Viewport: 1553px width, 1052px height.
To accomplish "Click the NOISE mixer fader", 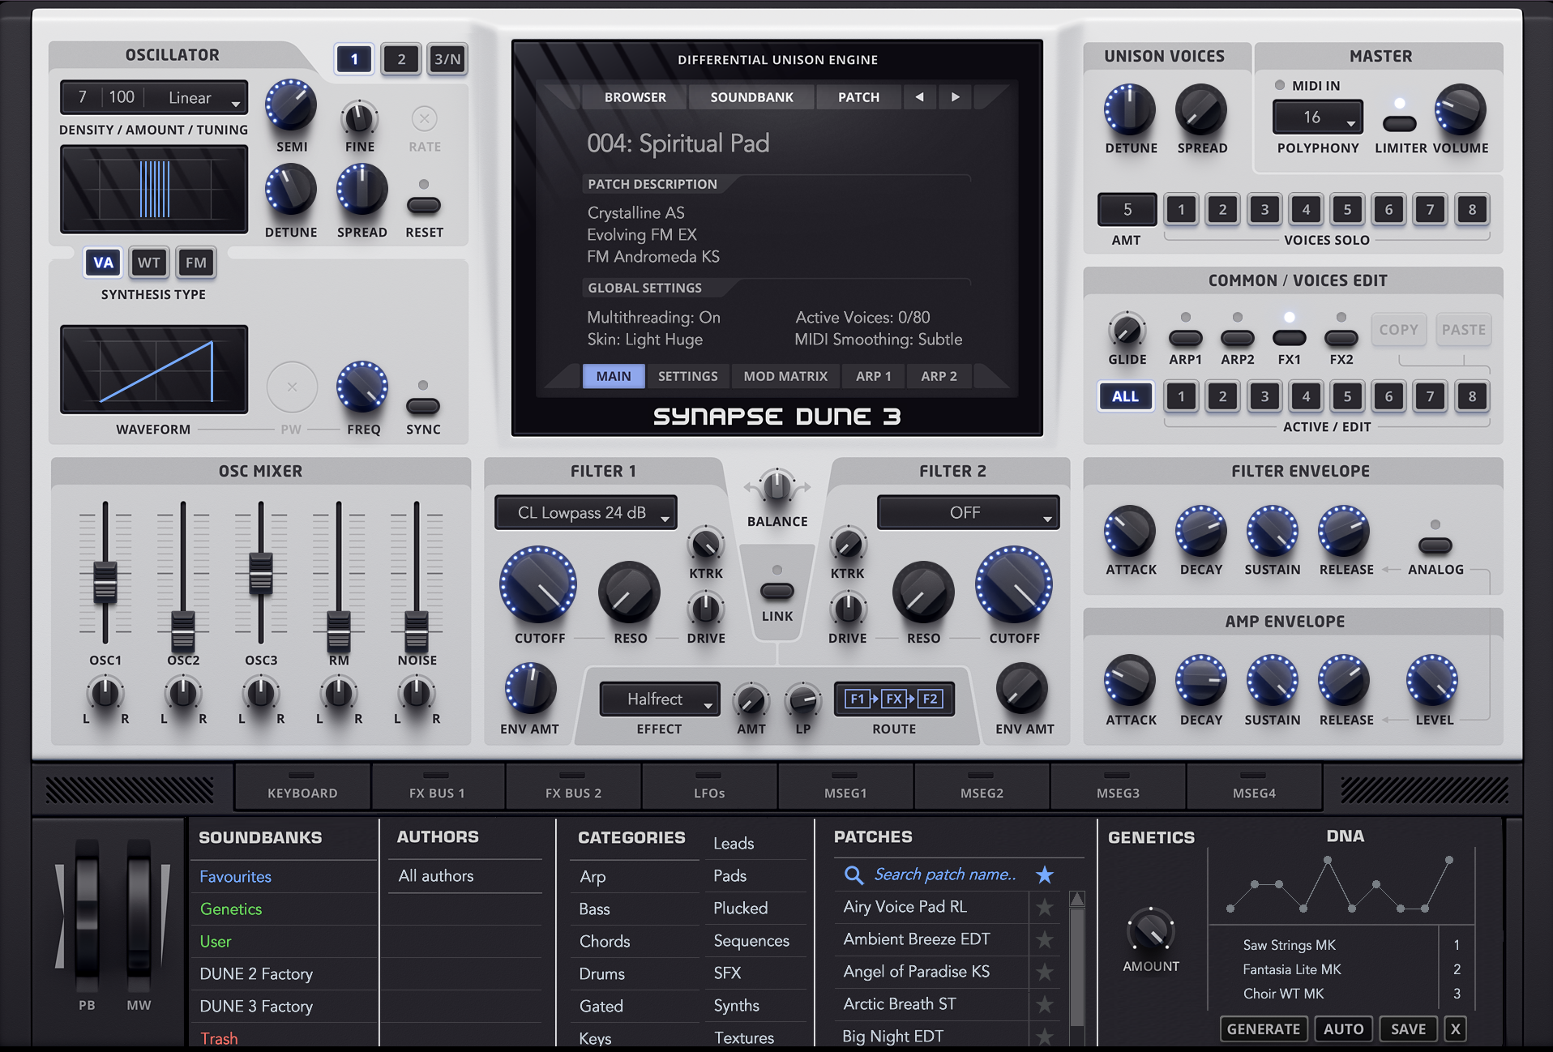I will (x=417, y=631).
